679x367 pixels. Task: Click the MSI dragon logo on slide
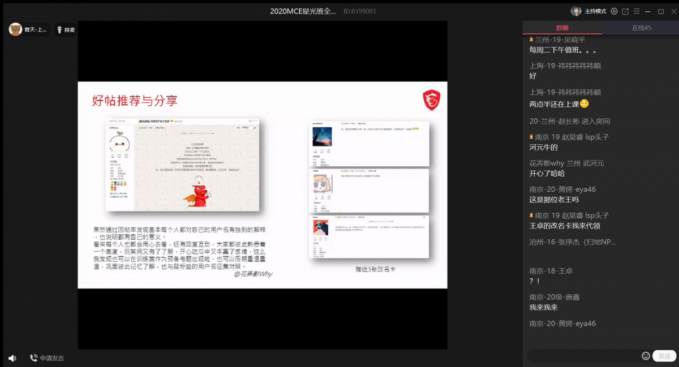pos(432,100)
